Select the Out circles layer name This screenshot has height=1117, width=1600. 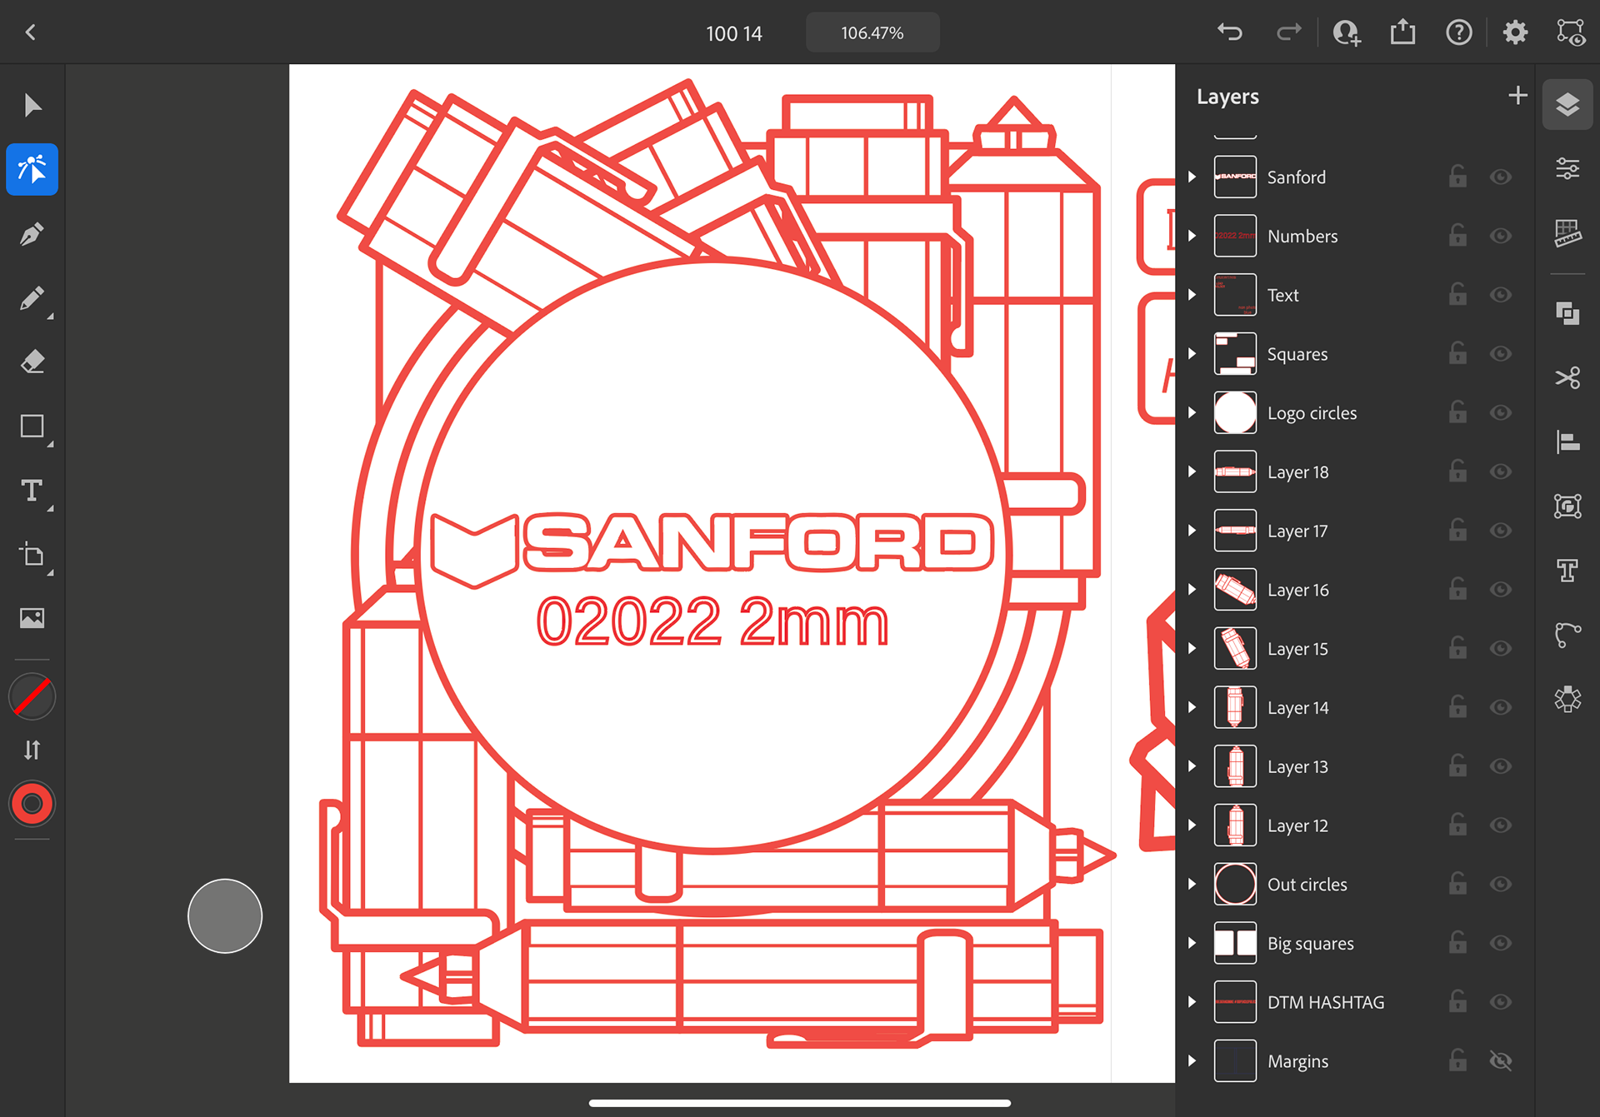[x=1307, y=885]
